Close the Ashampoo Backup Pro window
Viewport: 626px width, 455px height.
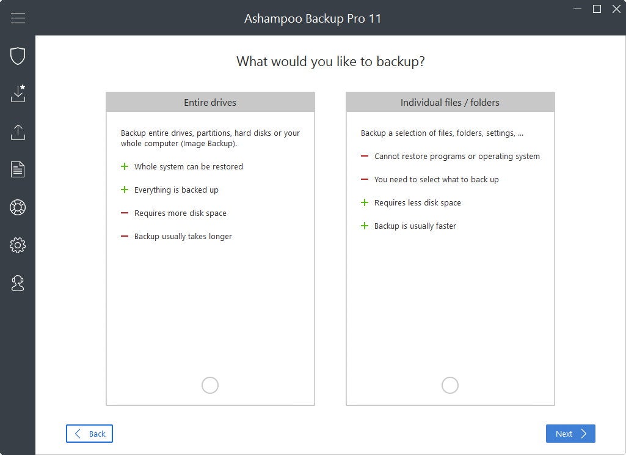(x=616, y=9)
